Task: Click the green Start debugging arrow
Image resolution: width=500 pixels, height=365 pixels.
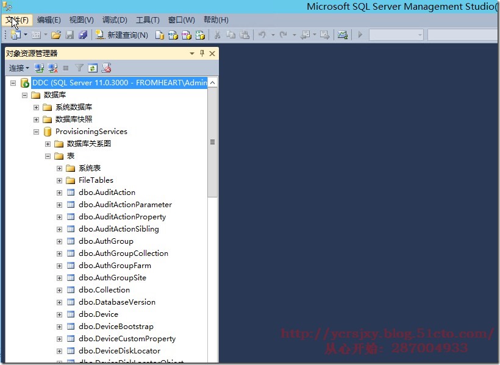Action: (360, 34)
